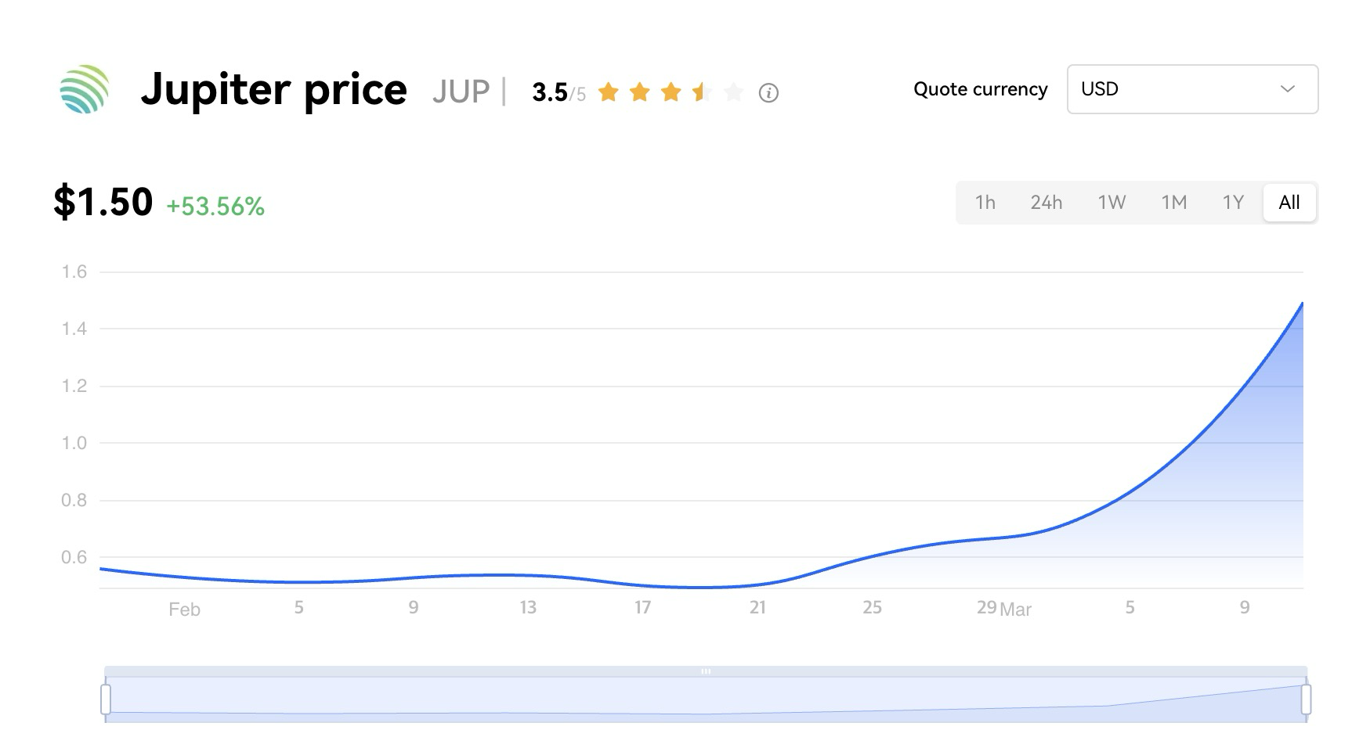This screenshot has width=1352, height=748.
Task: Click the third star in the rating row
Action: 671,92
